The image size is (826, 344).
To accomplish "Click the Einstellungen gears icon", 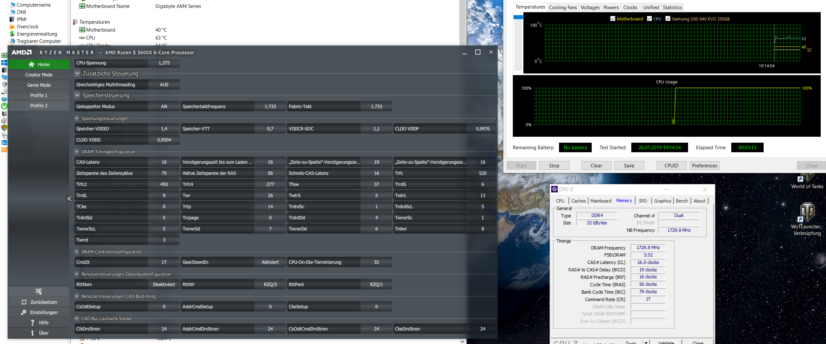I will [24, 312].
